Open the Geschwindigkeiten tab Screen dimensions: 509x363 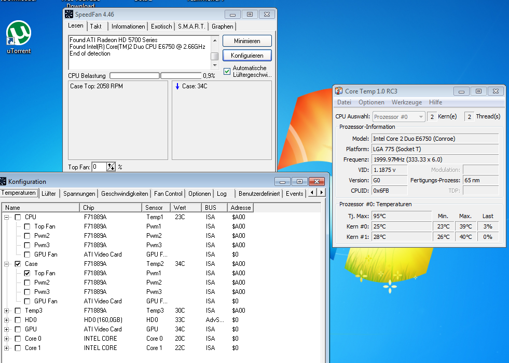(125, 193)
